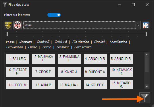Click the left handle of range slider
Image resolution: width=154 pixels, height=107 pixels.
(7, 34)
